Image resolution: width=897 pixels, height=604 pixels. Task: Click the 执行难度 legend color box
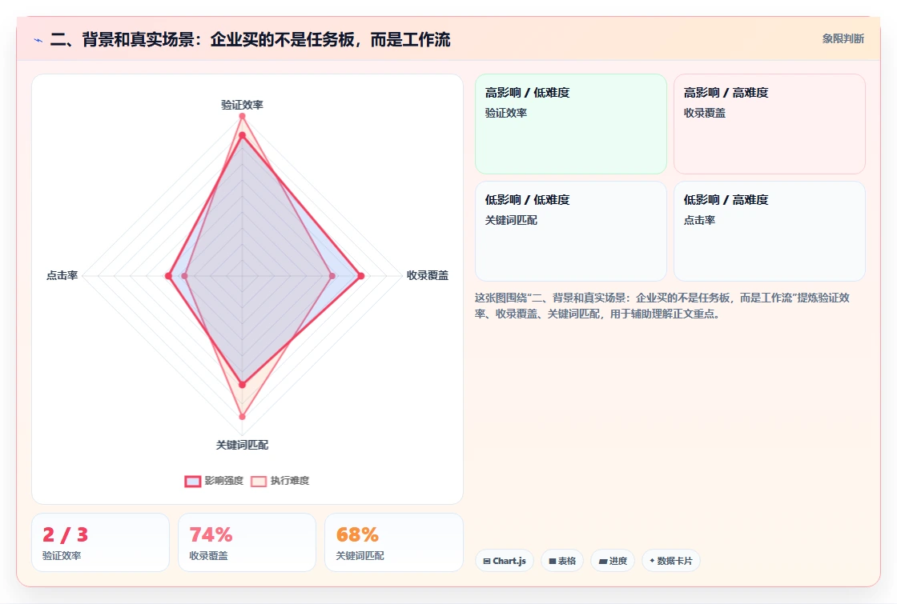pos(259,481)
